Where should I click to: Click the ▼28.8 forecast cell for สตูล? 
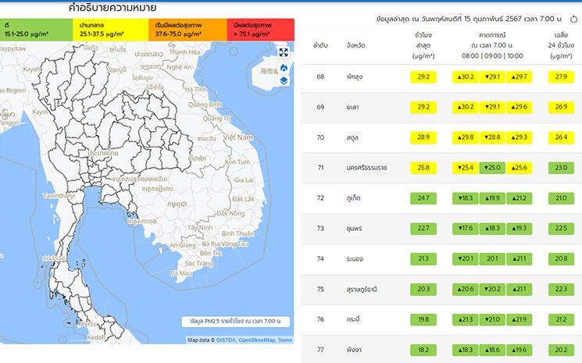[x=492, y=137]
